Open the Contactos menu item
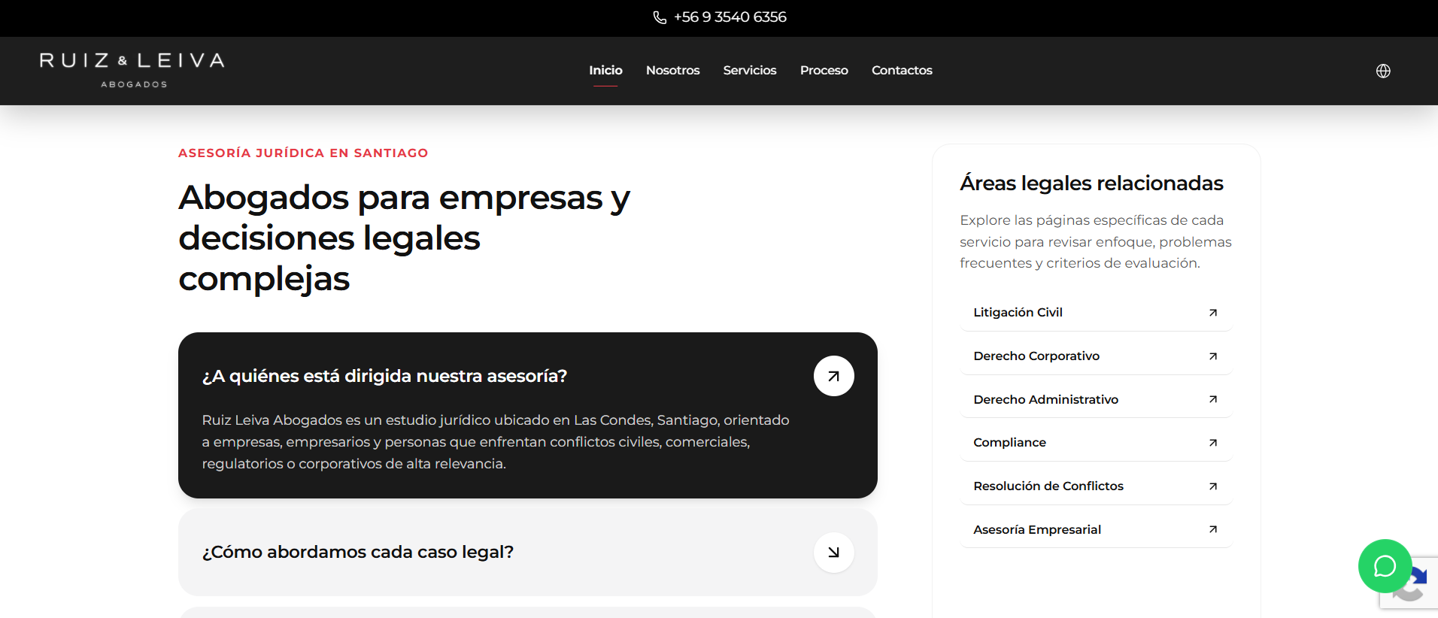The width and height of the screenshot is (1438, 618). (x=902, y=70)
